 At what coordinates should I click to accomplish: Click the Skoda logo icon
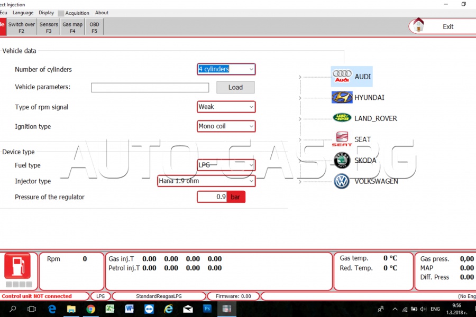342,160
